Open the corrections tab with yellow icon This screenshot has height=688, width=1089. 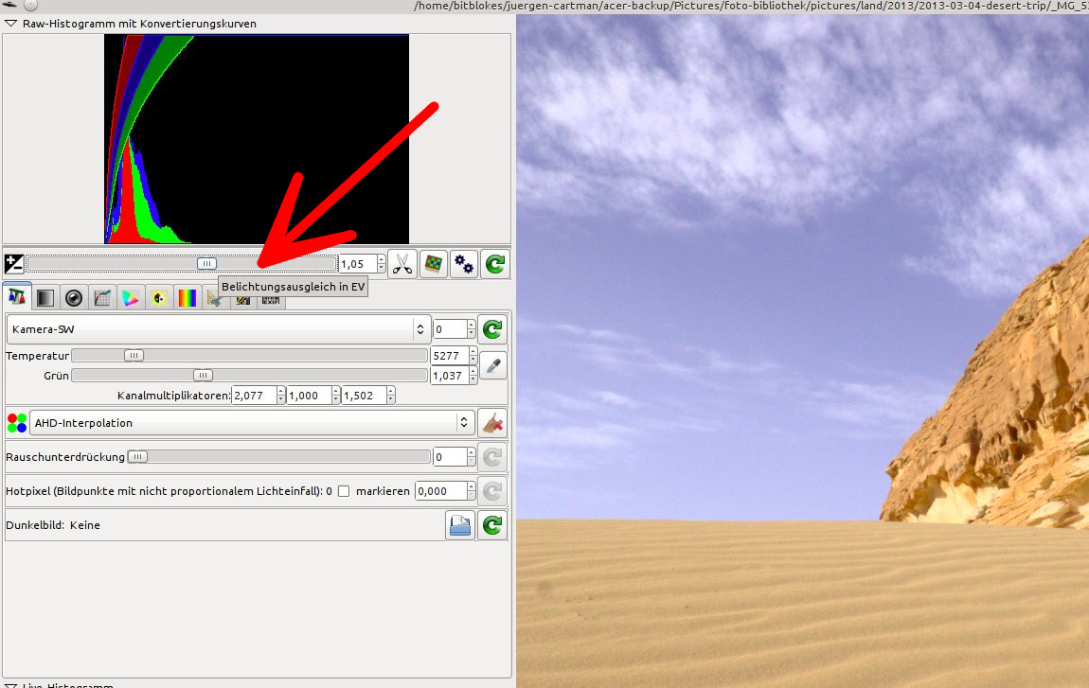(x=159, y=298)
